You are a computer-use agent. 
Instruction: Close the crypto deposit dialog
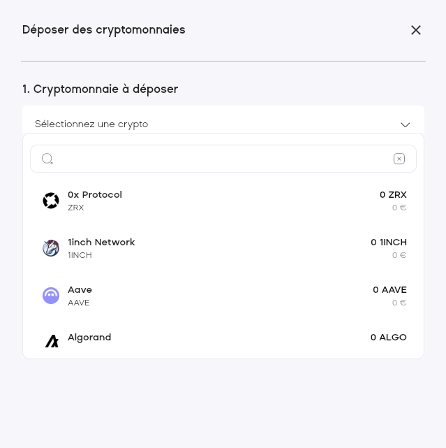click(416, 30)
